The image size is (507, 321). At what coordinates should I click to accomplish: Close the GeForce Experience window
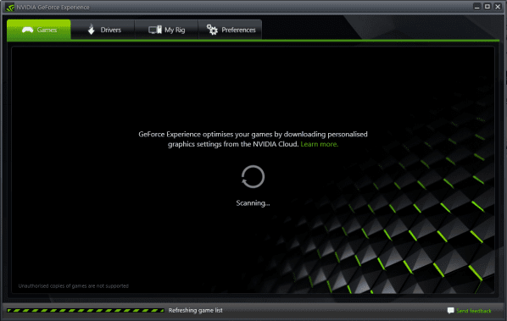tap(498, 7)
